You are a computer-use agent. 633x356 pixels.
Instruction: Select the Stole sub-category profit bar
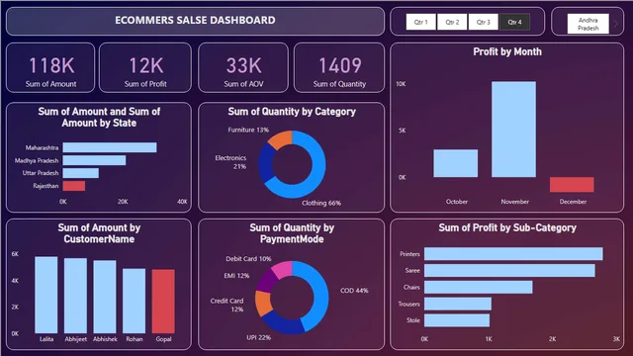click(x=457, y=320)
